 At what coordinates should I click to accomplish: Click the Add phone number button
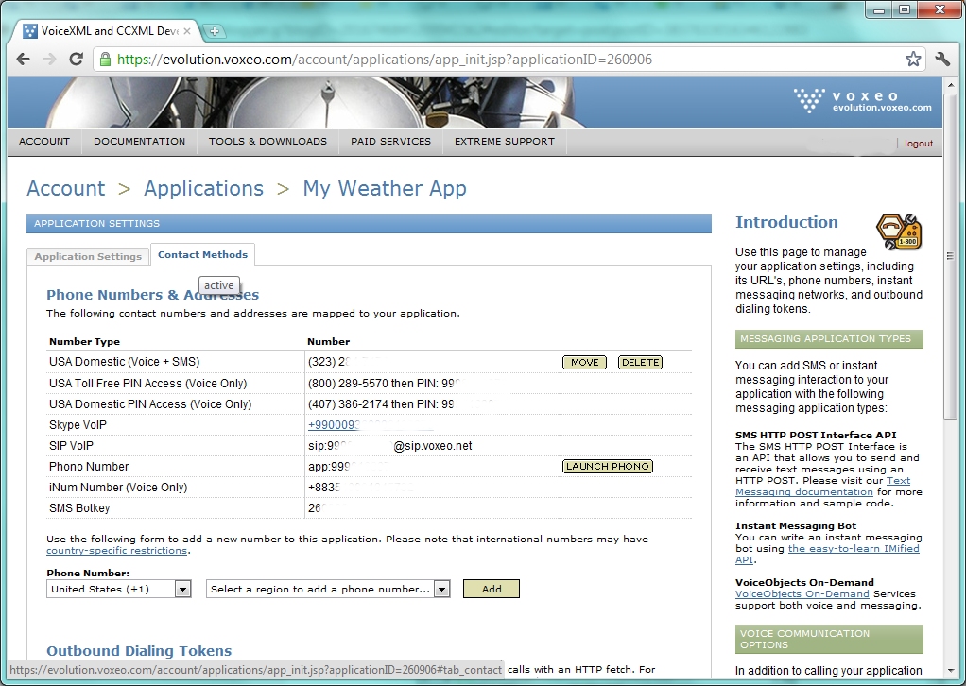(492, 589)
